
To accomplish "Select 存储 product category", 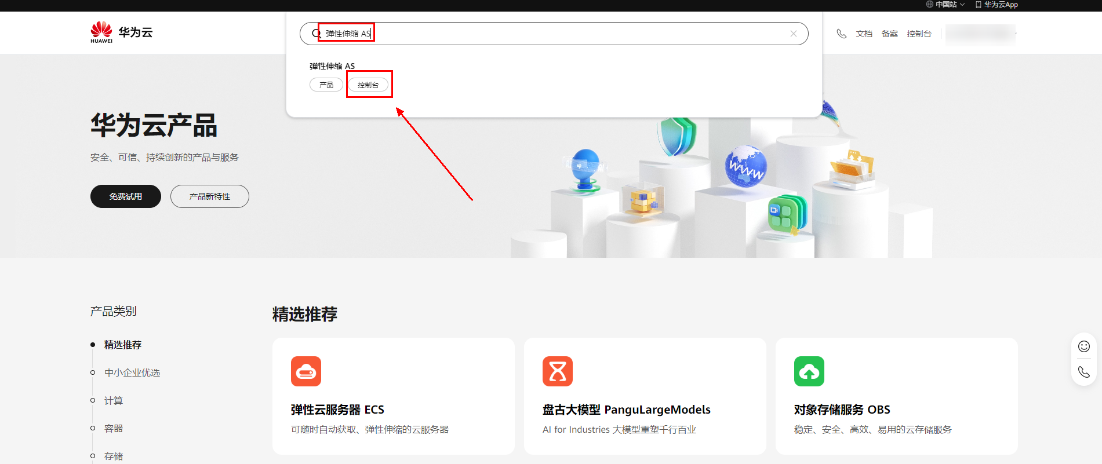I will coord(114,456).
